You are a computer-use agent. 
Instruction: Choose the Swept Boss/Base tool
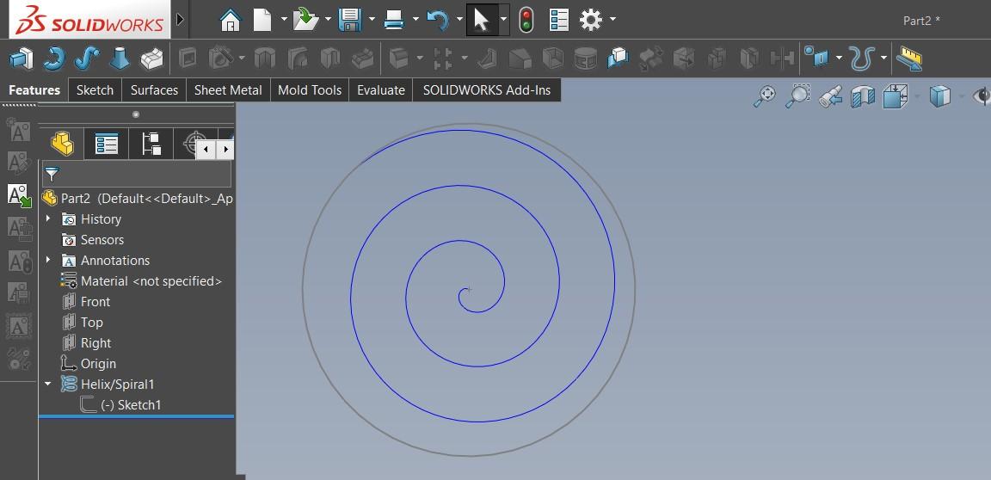tap(87, 58)
